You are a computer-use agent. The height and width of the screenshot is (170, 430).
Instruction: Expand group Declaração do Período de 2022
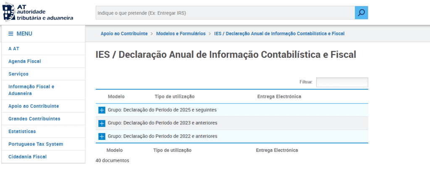(x=102, y=137)
